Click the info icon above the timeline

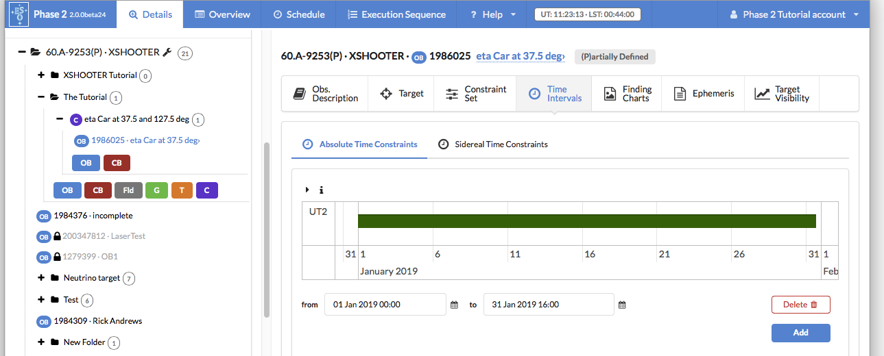[x=321, y=190]
